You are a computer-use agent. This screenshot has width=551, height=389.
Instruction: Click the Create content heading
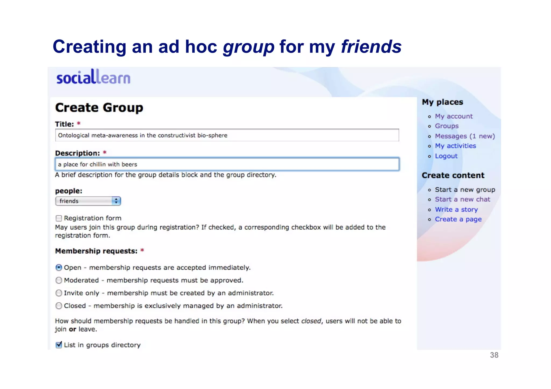453,175
